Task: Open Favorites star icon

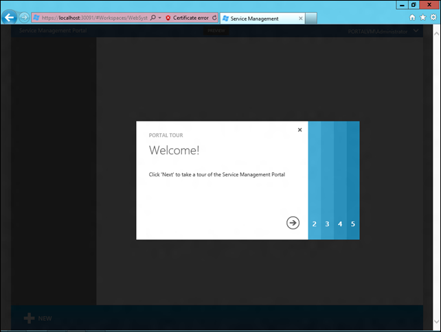Action: pyautogui.click(x=422, y=17)
